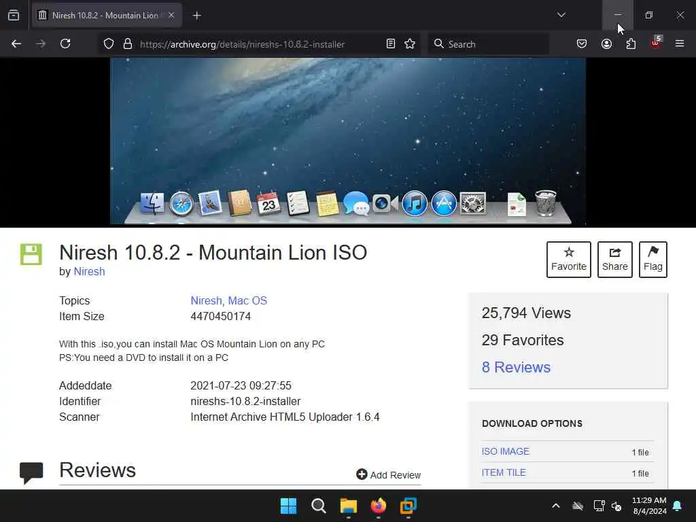
Task: Open Windows taskbar search
Action: click(x=319, y=506)
